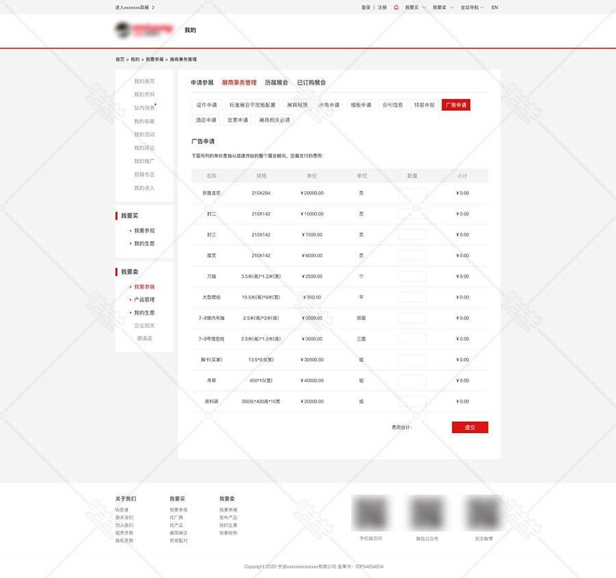Select the 证件申请 sub-tab

pos(207,105)
